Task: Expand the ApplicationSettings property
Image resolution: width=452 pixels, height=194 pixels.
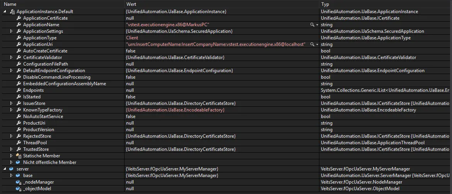Action: [12, 31]
